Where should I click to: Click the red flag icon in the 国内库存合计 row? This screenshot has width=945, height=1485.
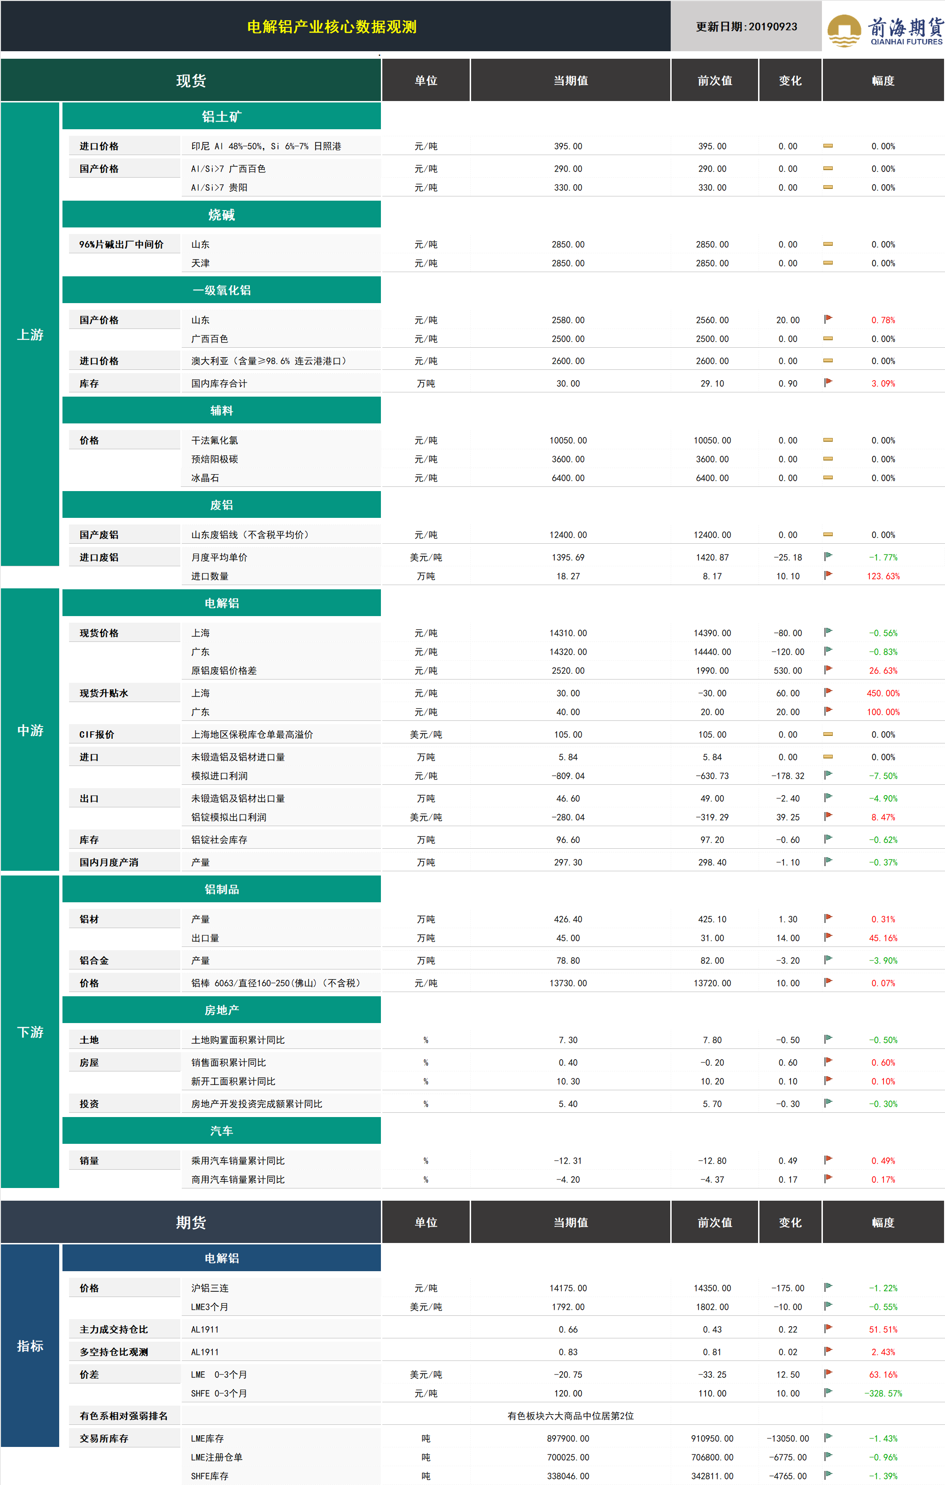point(828,383)
